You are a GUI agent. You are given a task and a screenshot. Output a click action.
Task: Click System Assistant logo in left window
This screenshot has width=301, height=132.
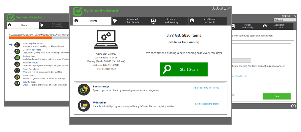(11, 17)
